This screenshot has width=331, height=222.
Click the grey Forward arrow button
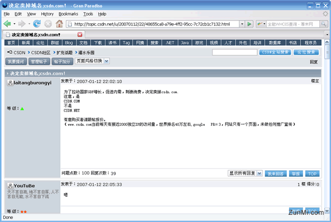22,24
